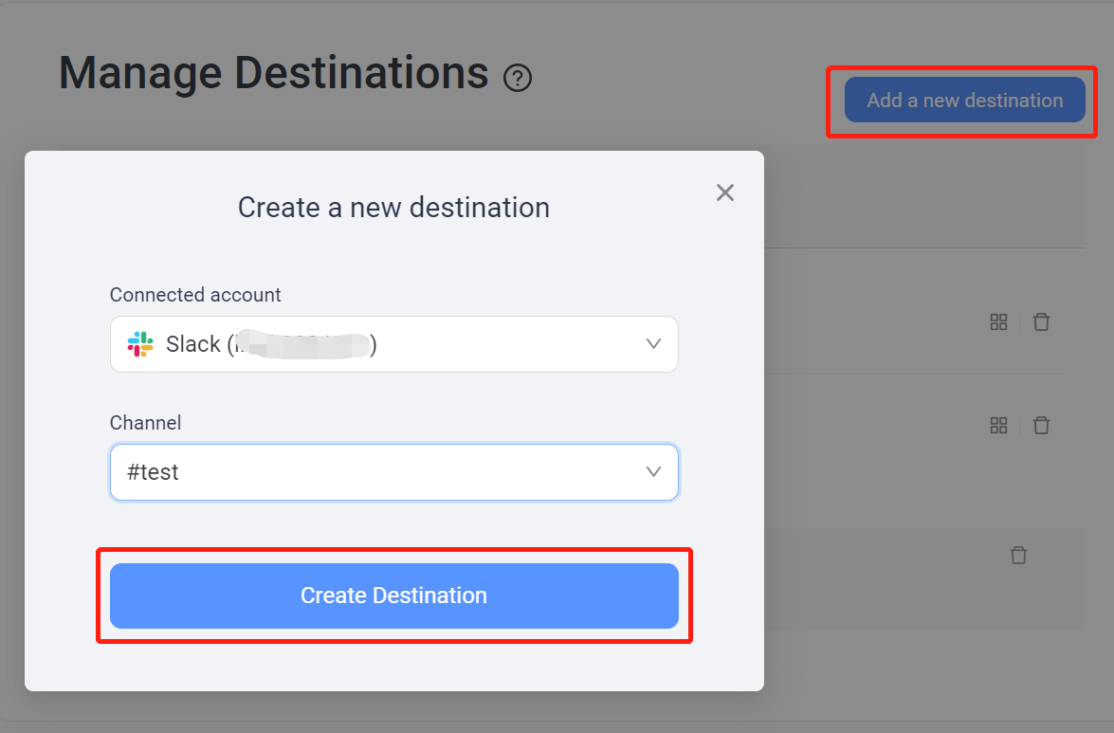1114x733 pixels.
Task: Open the Manage Destinations help icon
Action: [518, 78]
